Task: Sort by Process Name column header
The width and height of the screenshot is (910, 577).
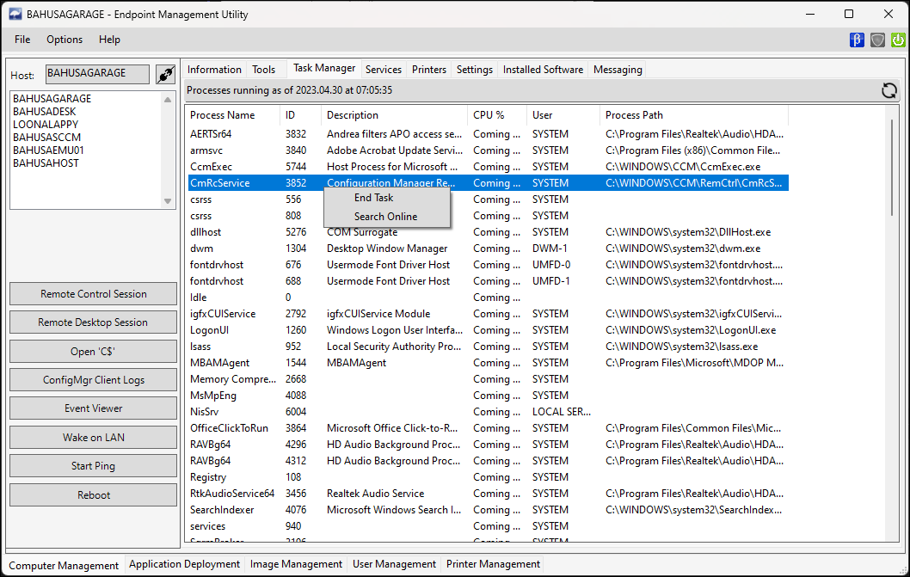Action: point(233,115)
